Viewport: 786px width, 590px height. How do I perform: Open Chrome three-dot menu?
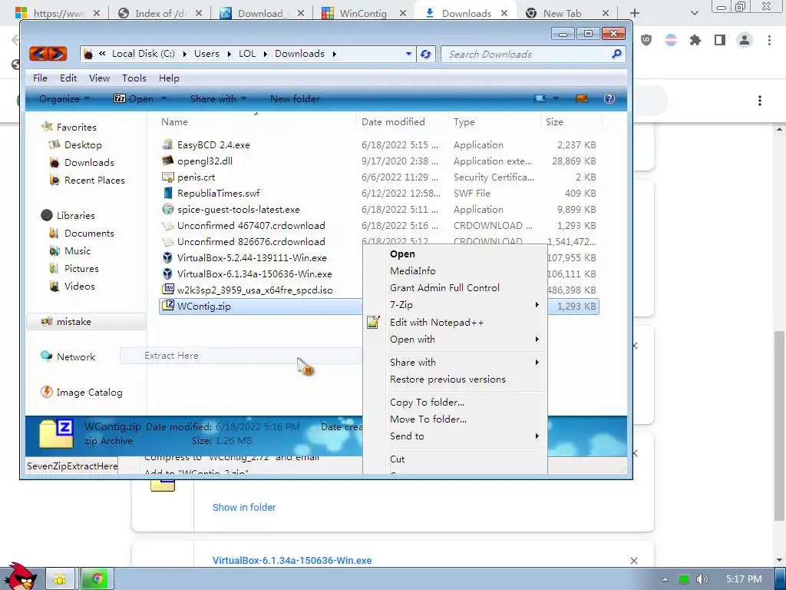[x=769, y=40]
